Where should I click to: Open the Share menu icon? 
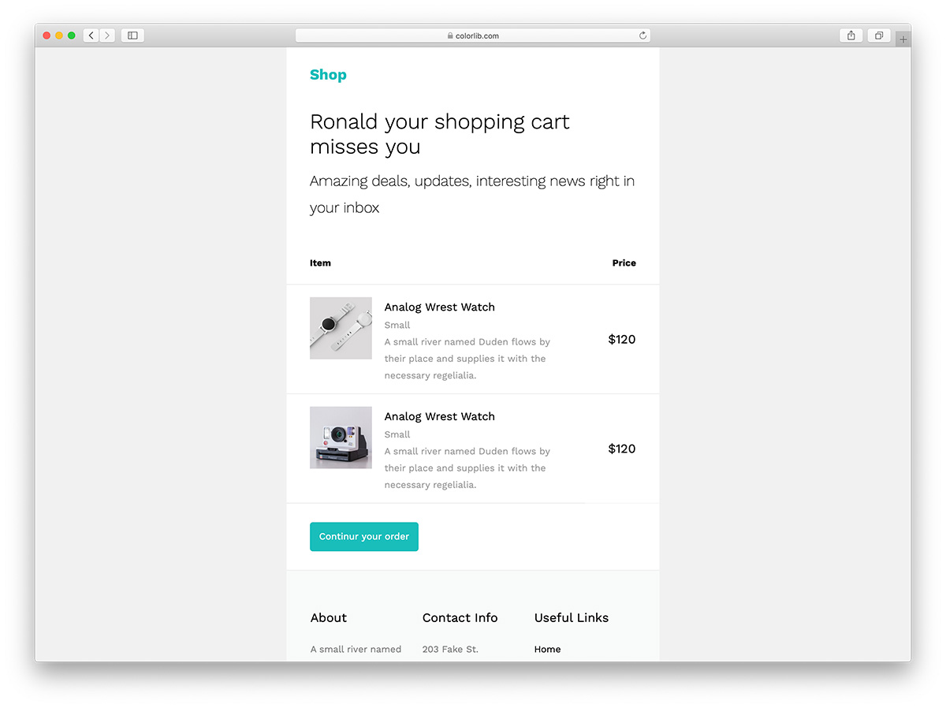pyautogui.click(x=851, y=35)
